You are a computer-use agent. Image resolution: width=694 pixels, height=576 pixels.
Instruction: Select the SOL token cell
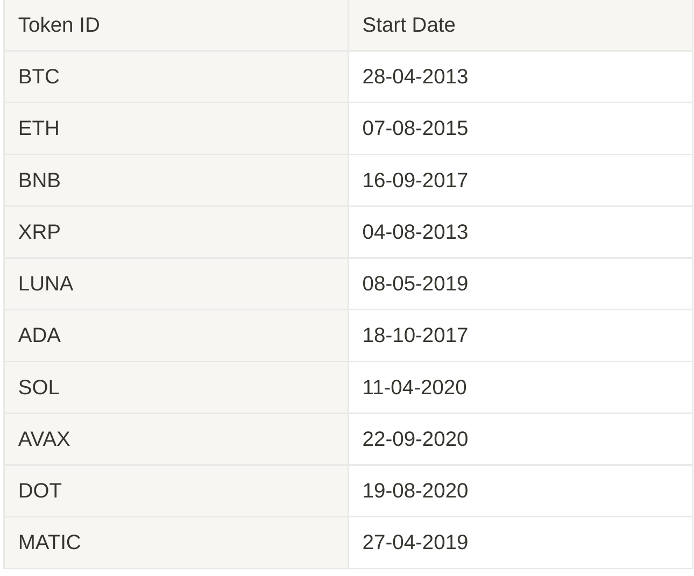coord(176,387)
